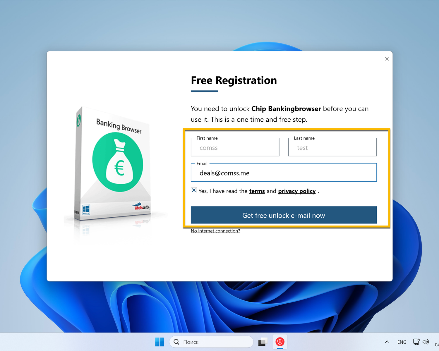Show hidden system tray icons
The height and width of the screenshot is (351, 439).
tap(387, 342)
